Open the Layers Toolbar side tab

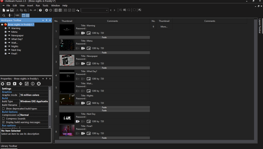pos(260,26)
